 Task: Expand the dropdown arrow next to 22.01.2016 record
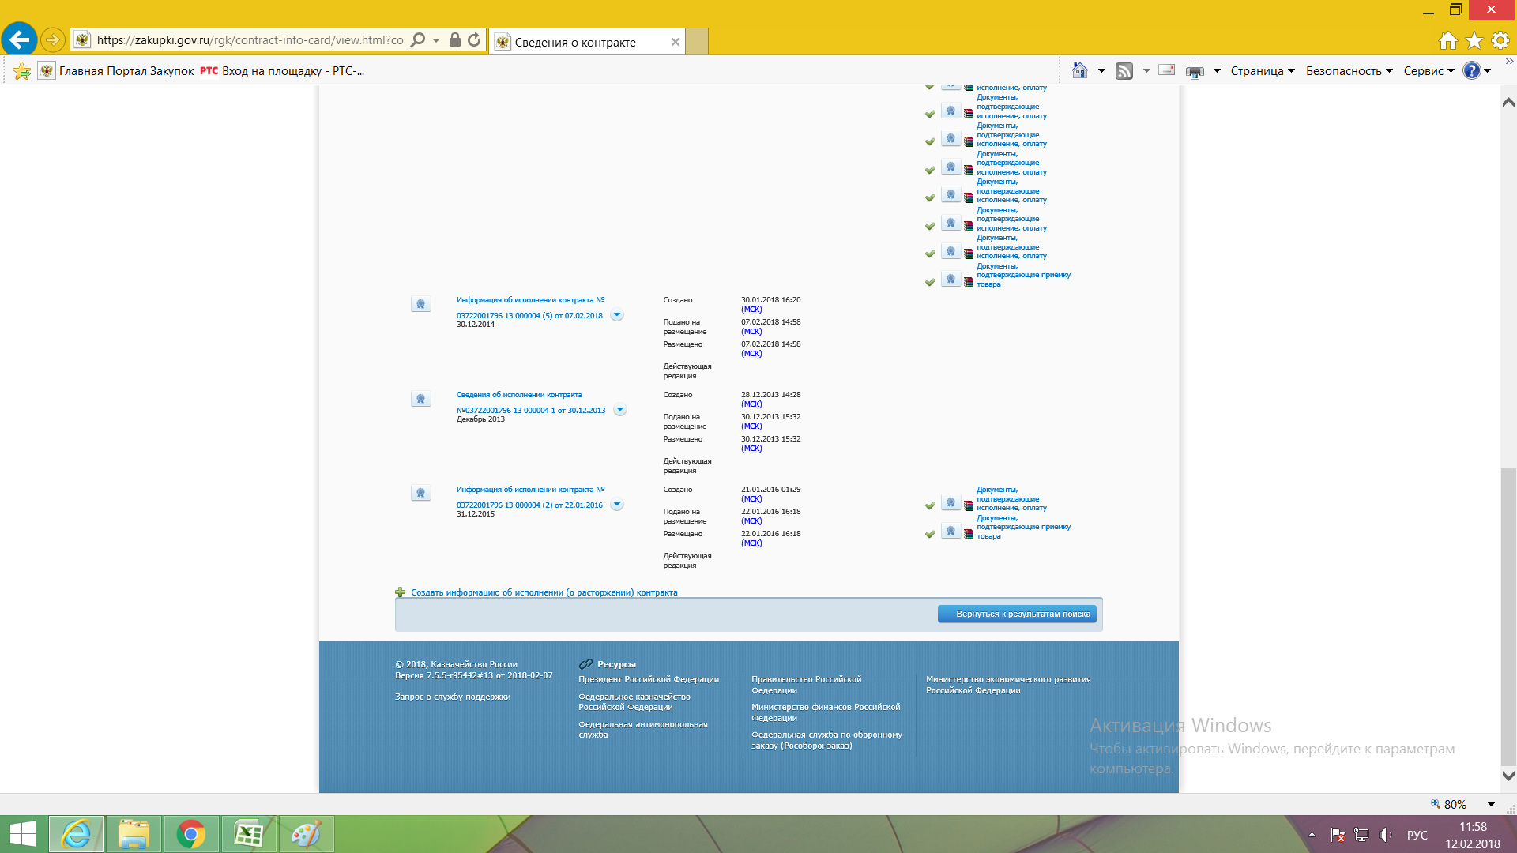click(617, 505)
